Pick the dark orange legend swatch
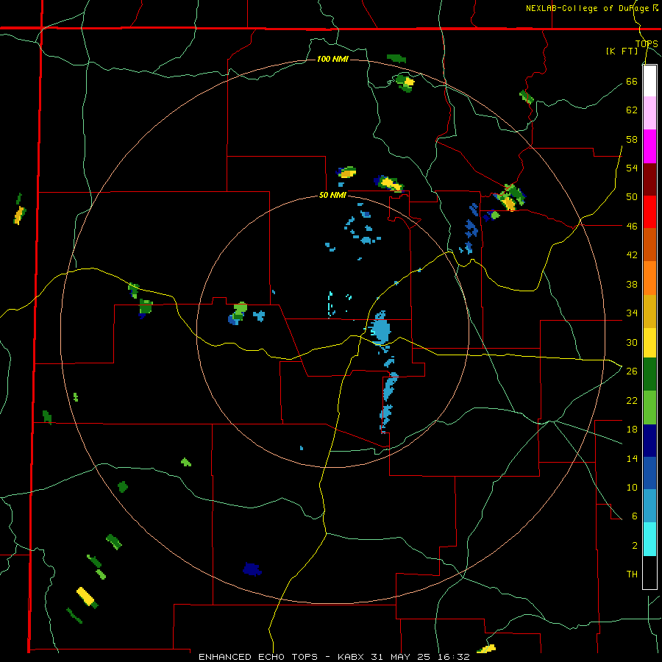Image resolution: width=662 pixels, height=662 pixels. click(649, 245)
